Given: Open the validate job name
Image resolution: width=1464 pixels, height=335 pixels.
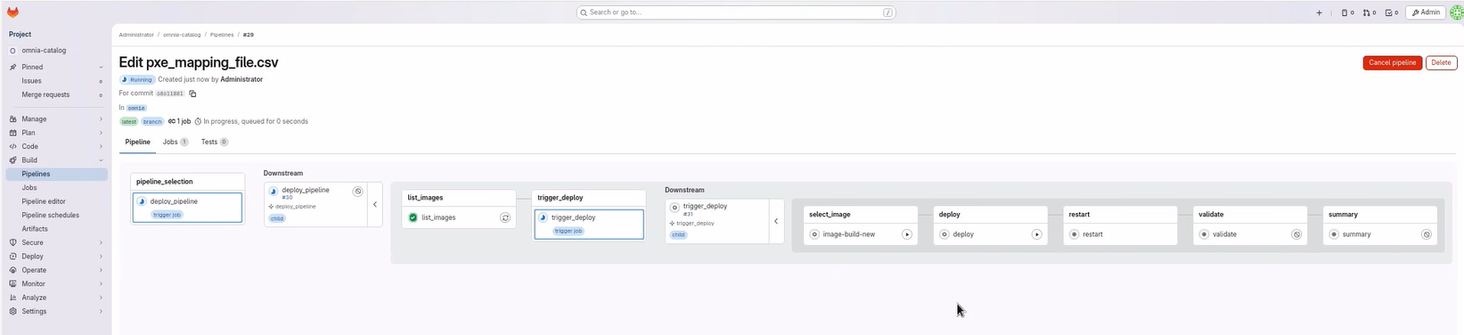Looking at the screenshot, I should (1225, 234).
